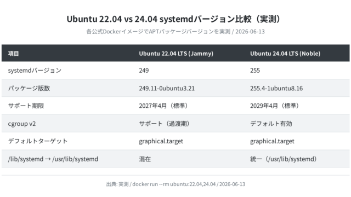The image size is (351, 197).
Task: Click the '255.4-1ubuntu8.16' cell
Action: (276, 88)
